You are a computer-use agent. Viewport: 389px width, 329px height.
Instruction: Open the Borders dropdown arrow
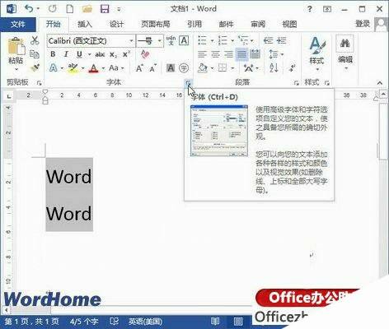[232, 68]
